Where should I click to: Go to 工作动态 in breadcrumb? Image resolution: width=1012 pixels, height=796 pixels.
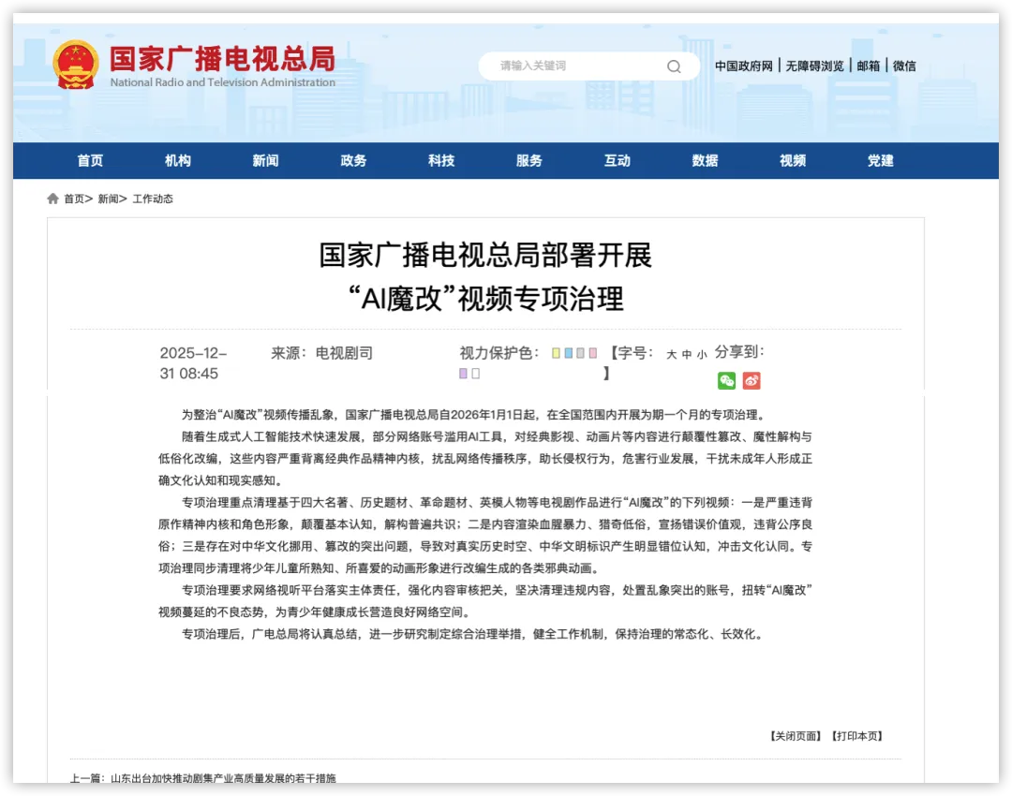153,199
